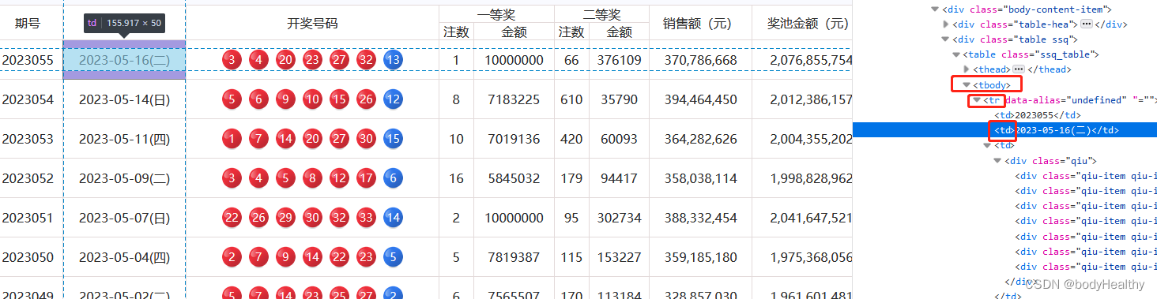
Task: Click the highlighted date cell 2023-05-16(二)
Action: (x=125, y=60)
